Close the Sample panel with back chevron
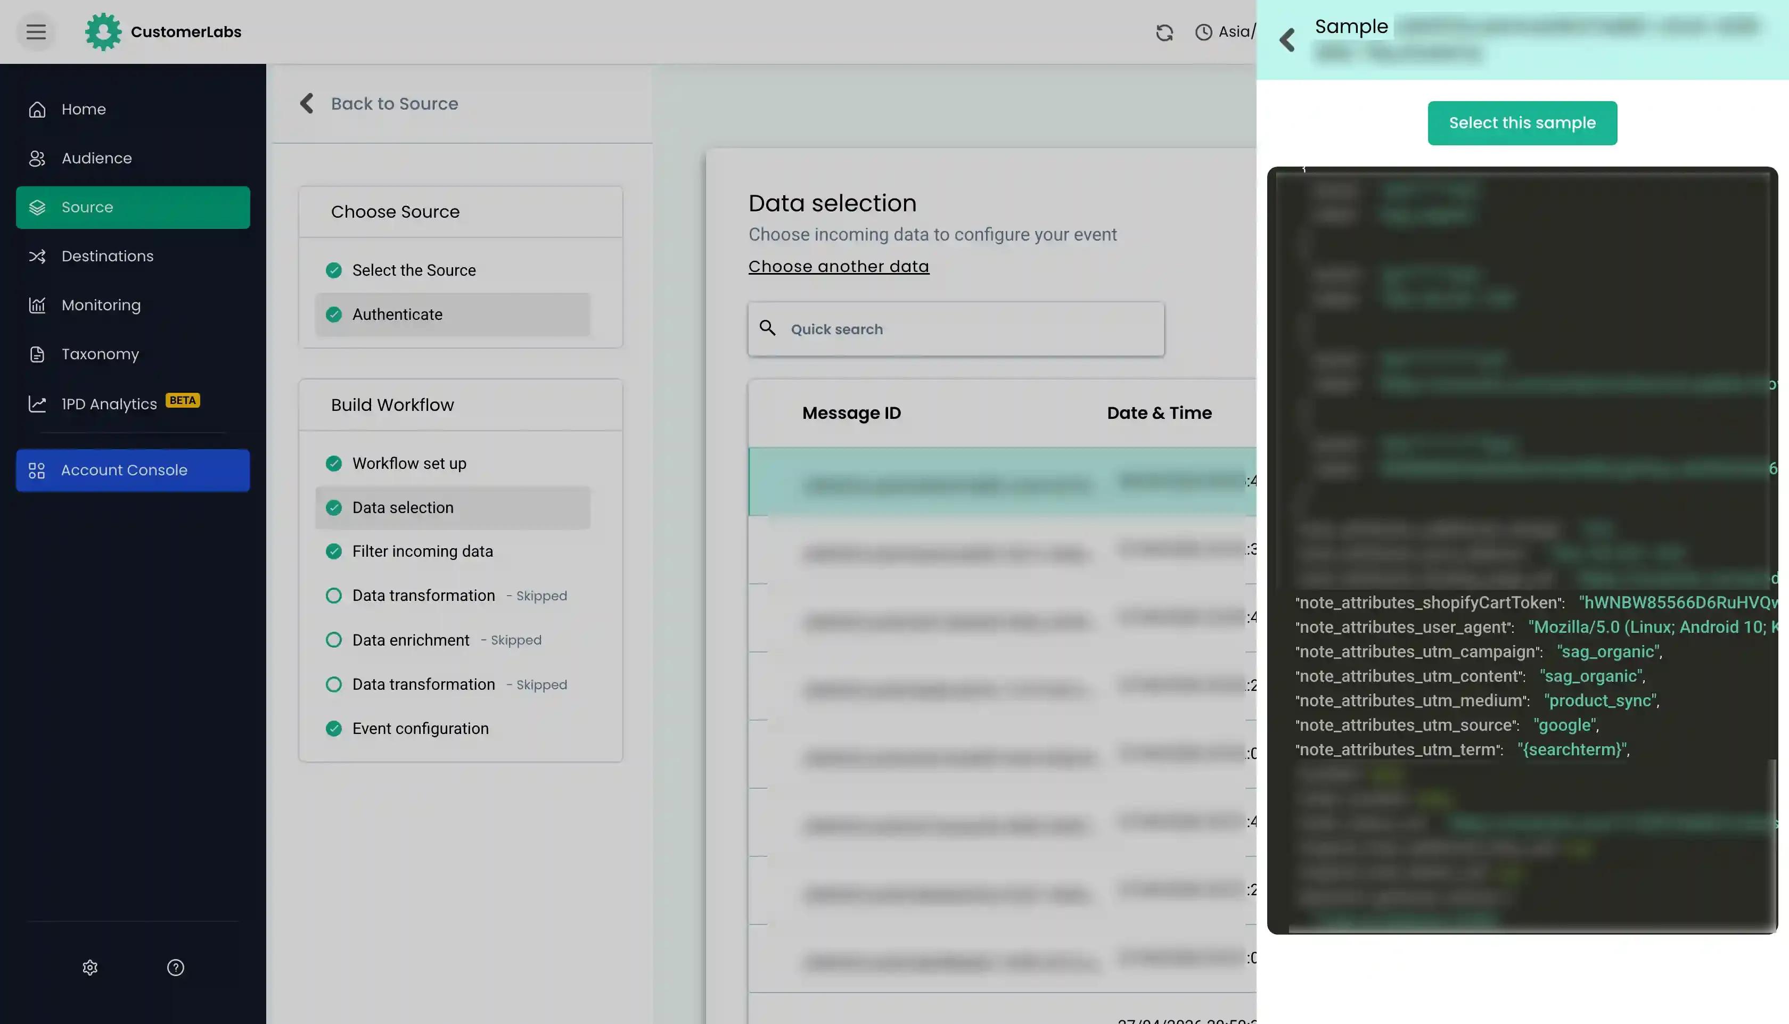Screen dimensions: 1789x1024 [x=1287, y=40]
